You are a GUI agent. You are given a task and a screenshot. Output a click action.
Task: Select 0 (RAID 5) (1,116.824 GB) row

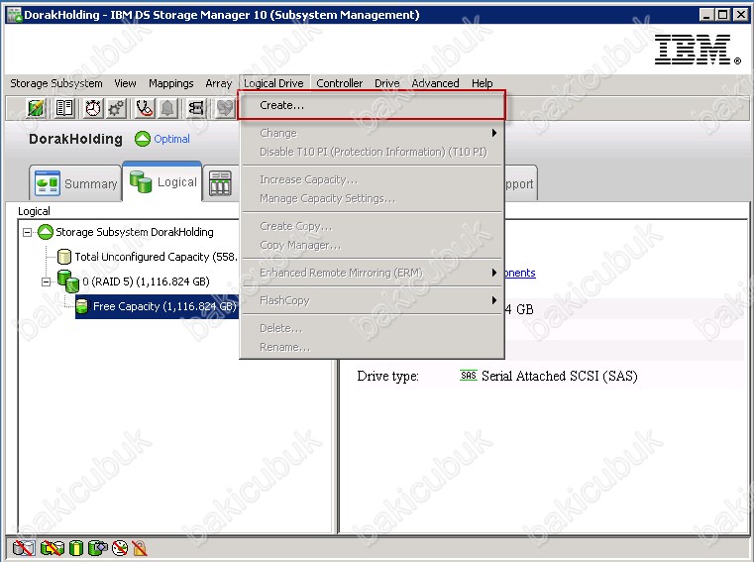click(x=134, y=281)
